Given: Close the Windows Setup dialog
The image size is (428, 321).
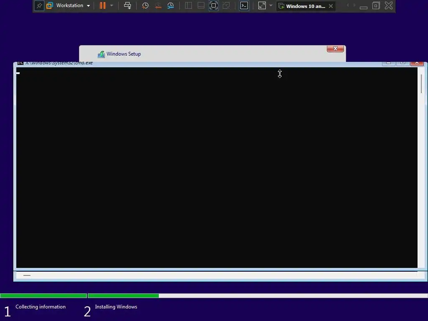Looking at the screenshot, I should (335, 48).
